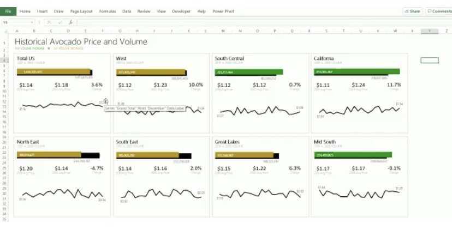This screenshot has height=230, width=452.
Task: Click the $1.24 price in California
Action: point(358,85)
